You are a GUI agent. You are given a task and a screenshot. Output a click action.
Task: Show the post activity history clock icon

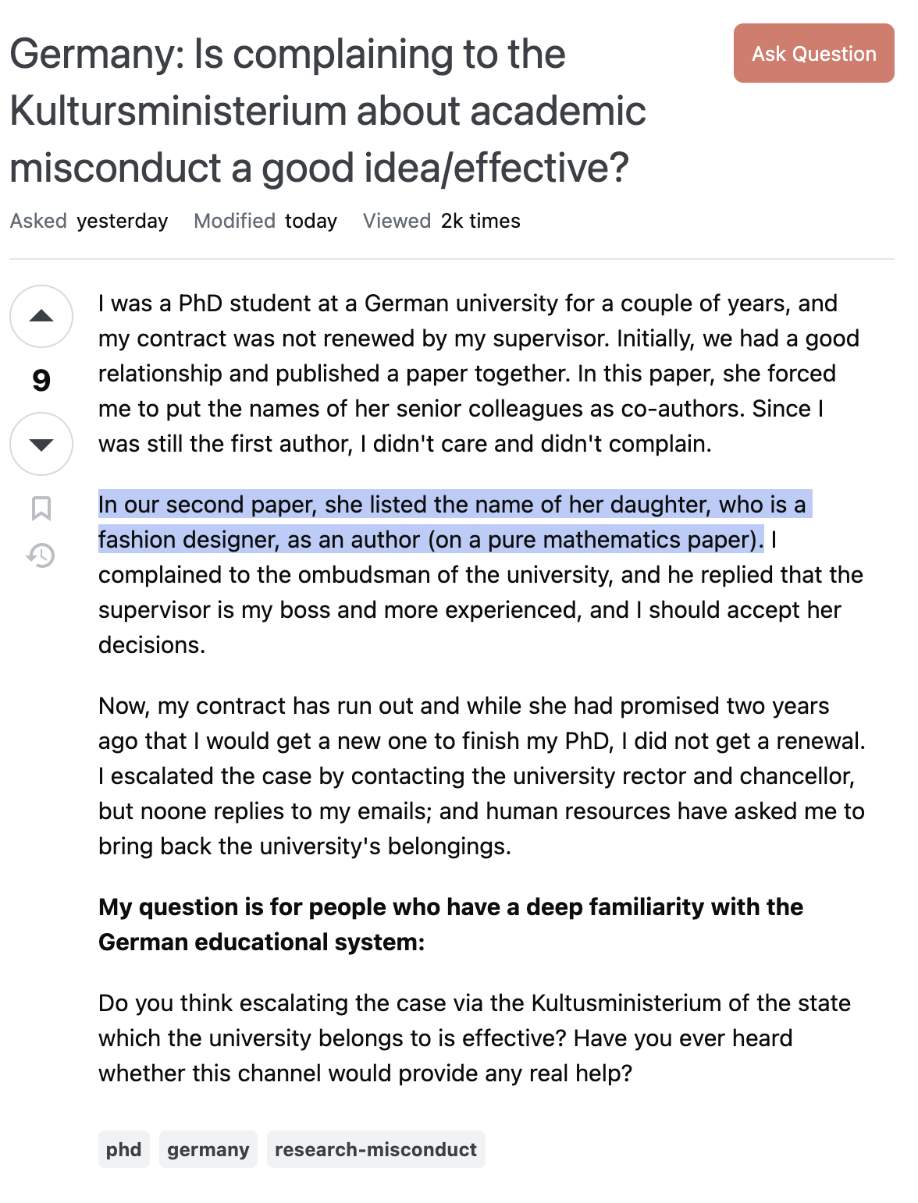[x=41, y=555]
